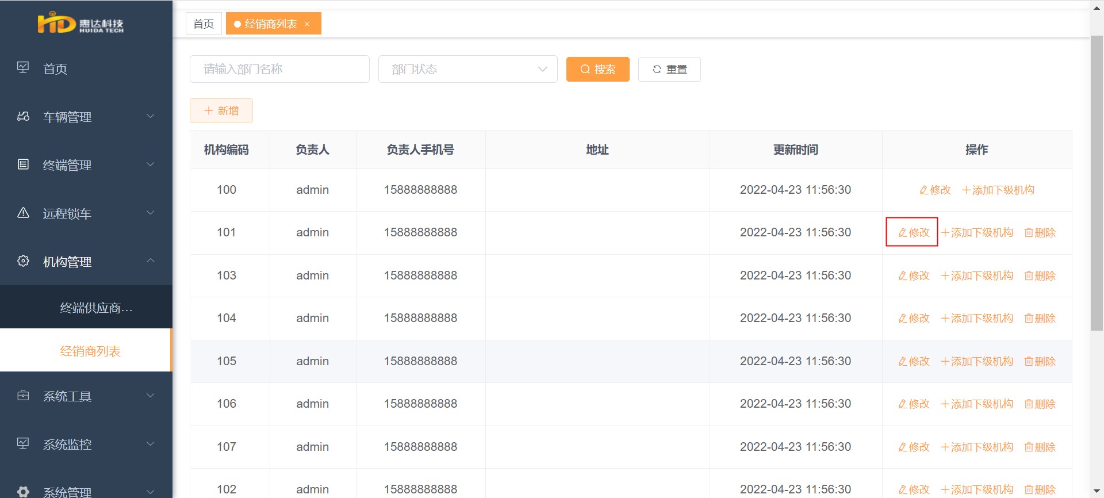Click 删除 for row 103
This screenshot has width=1104, height=498.
tap(1040, 275)
